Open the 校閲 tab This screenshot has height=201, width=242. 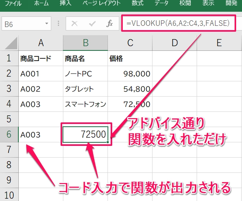185,4
